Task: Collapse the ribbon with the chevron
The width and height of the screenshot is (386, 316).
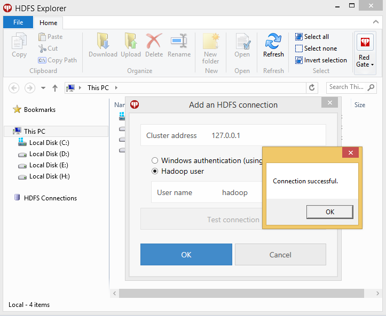Action: tap(376, 22)
